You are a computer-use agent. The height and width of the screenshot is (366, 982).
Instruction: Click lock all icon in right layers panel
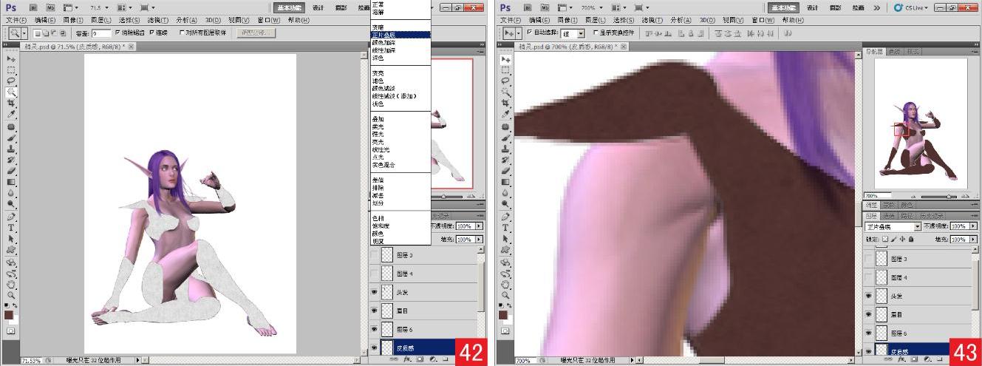910,239
